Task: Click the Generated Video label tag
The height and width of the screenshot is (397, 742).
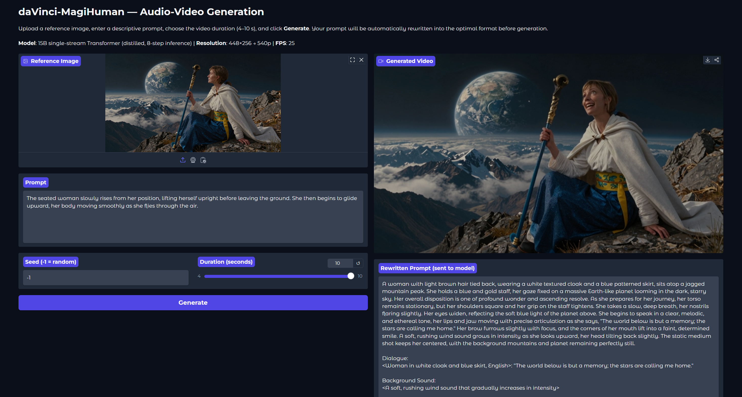Action: pyautogui.click(x=406, y=61)
